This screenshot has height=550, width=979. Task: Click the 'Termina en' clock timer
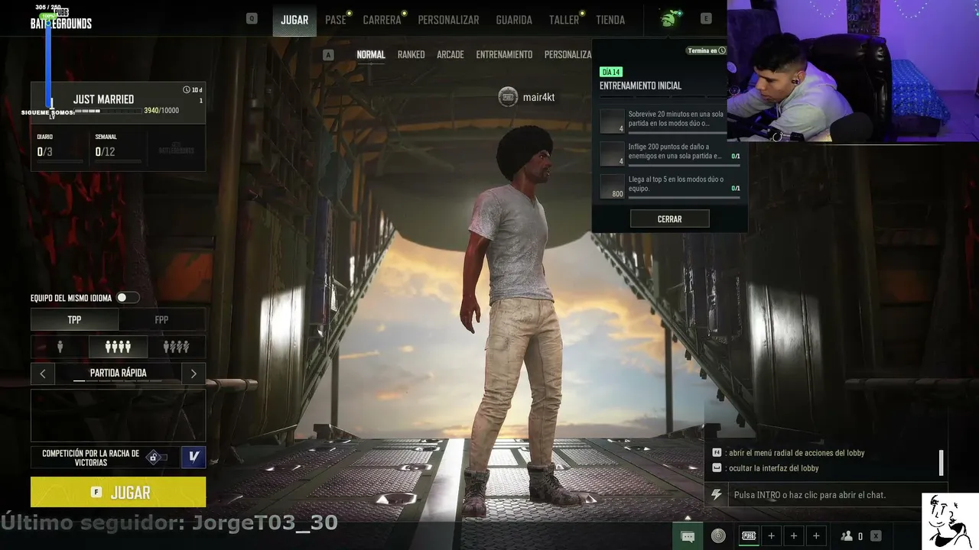click(706, 50)
